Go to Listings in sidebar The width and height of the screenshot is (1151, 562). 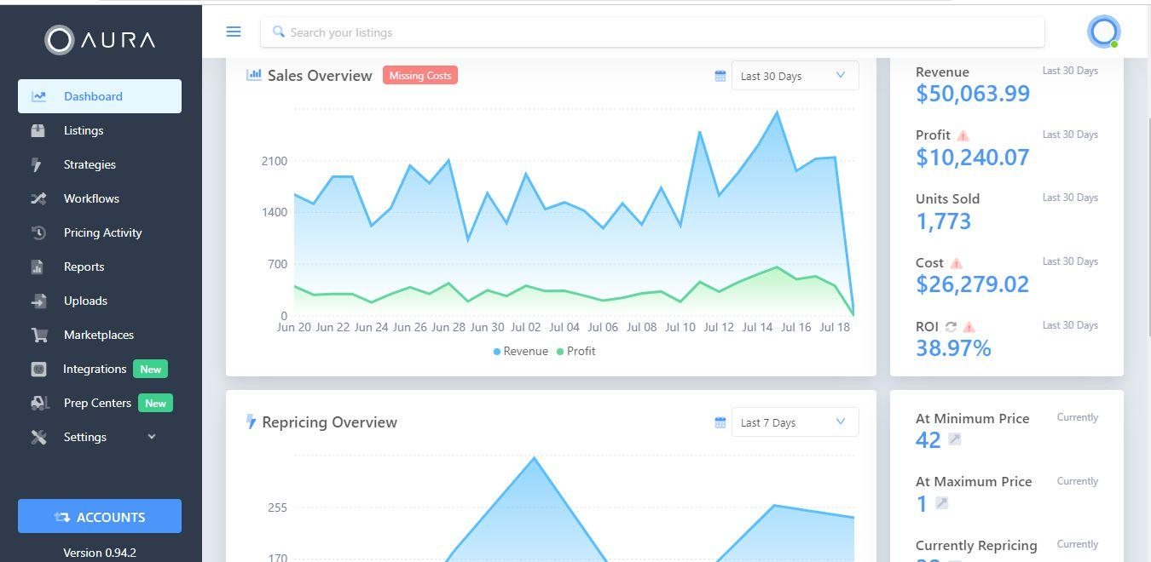click(x=84, y=130)
